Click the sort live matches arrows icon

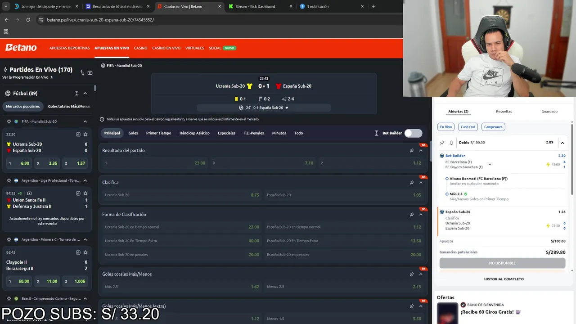(x=82, y=72)
